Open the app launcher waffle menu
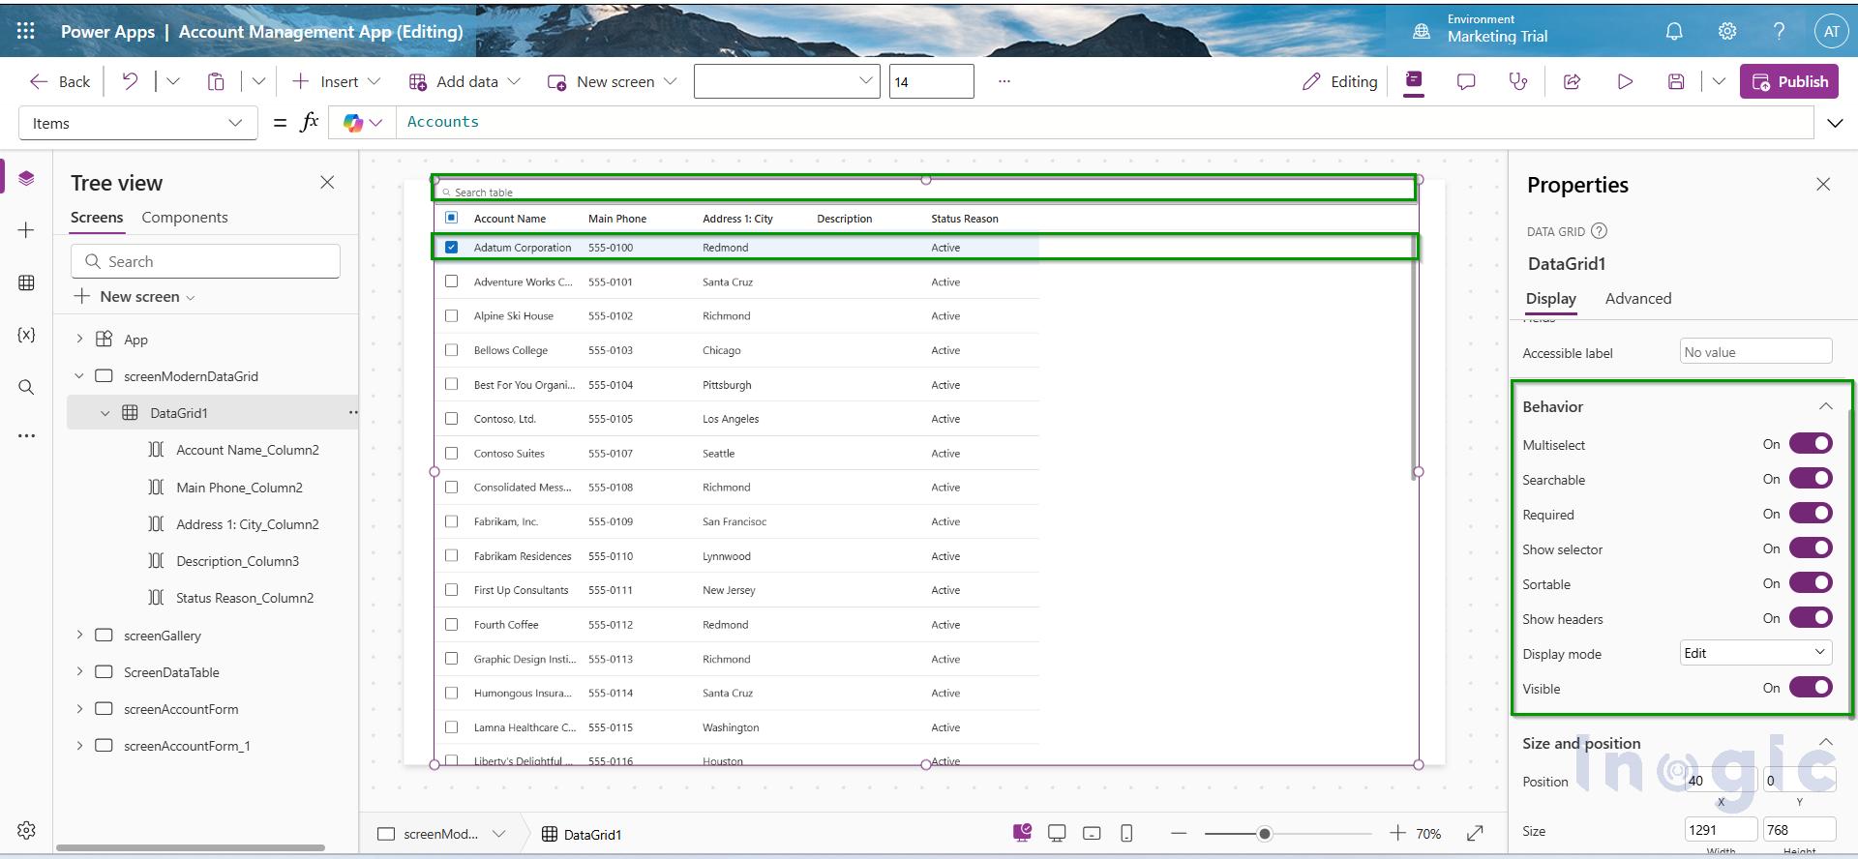The image size is (1858, 859). point(26,31)
